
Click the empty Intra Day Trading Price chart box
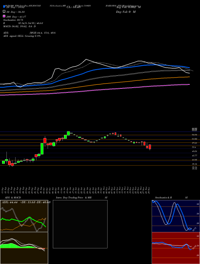coord(80,224)
